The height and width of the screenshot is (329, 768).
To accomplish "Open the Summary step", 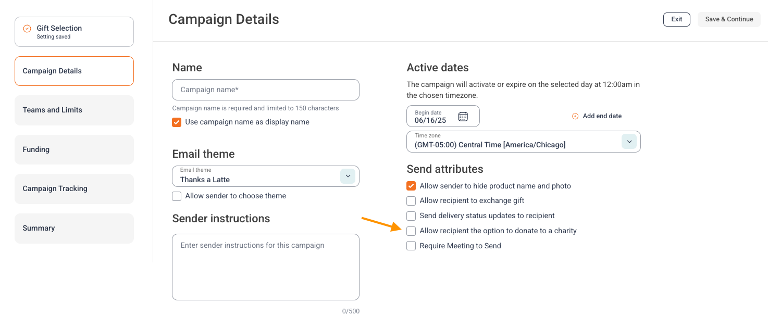I will (74, 229).
